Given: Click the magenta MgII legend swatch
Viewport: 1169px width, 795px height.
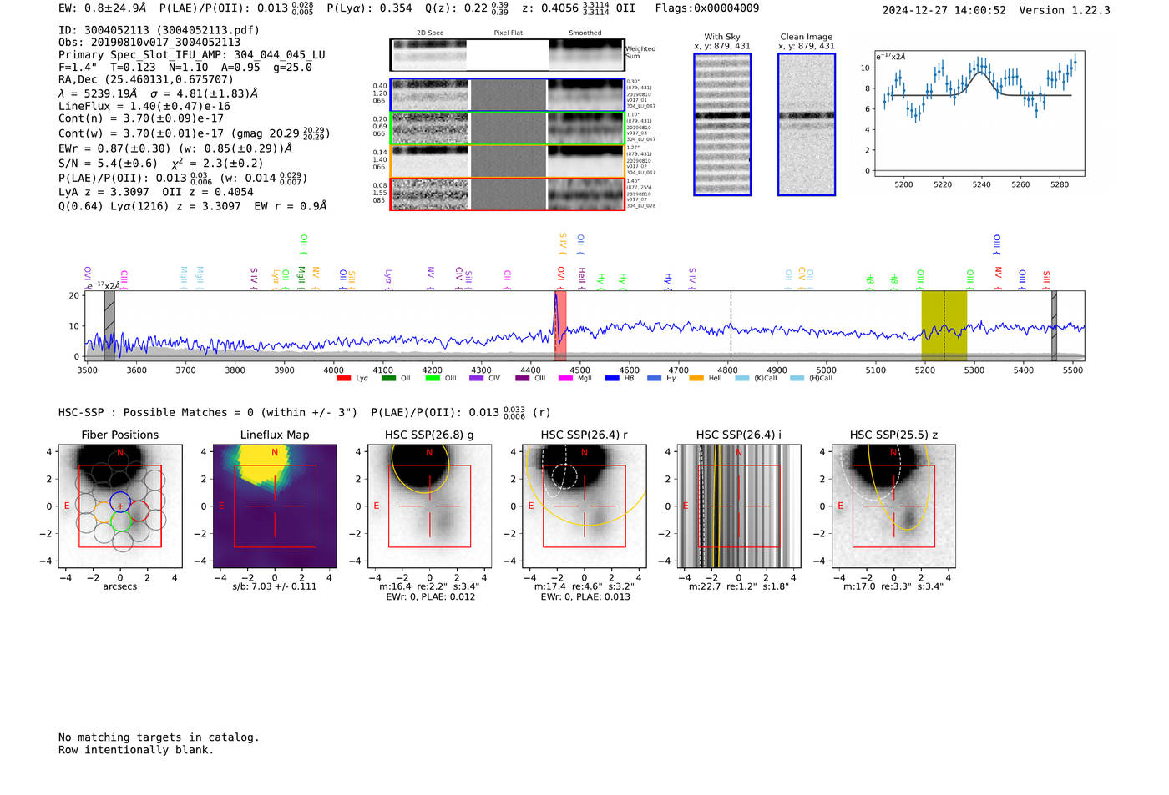Looking at the screenshot, I should click(566, 379).
